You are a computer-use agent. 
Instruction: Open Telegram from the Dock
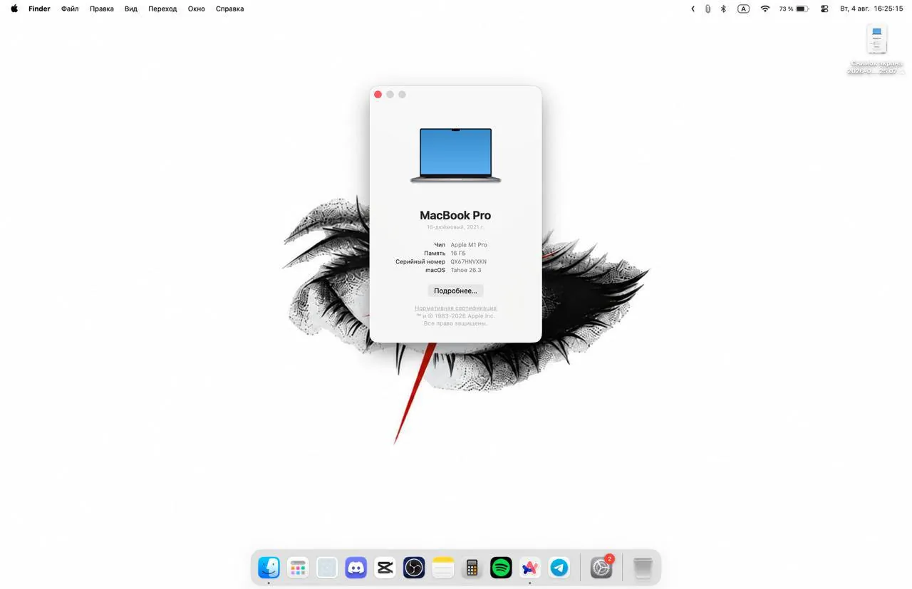[x=559, y=568]
